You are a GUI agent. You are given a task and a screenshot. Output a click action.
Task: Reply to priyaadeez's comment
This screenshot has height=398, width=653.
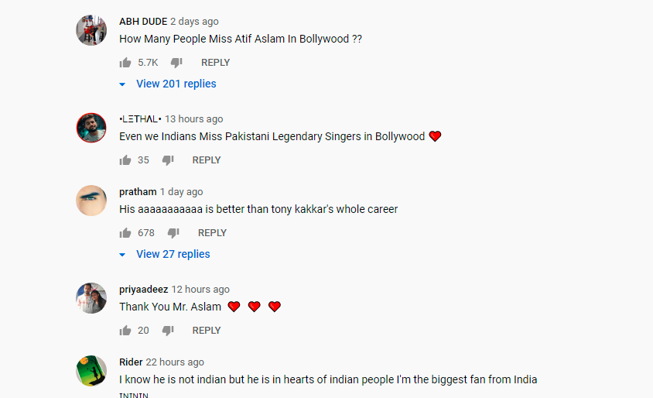click(x=207, y=331)
